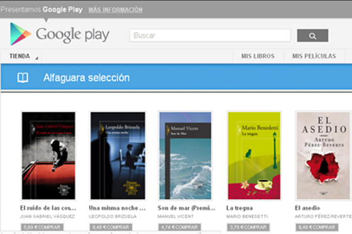Click the open book icon beside Alfaguara selección

(23, 78)
